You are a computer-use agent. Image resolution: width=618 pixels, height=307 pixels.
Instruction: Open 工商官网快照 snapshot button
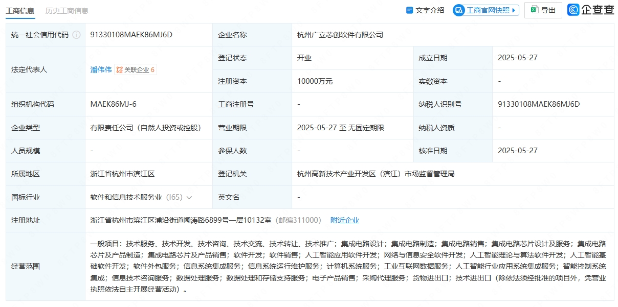486,10
